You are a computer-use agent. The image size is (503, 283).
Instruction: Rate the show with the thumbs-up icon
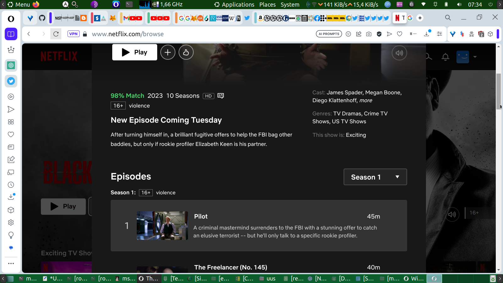click(x=186, y=52)
